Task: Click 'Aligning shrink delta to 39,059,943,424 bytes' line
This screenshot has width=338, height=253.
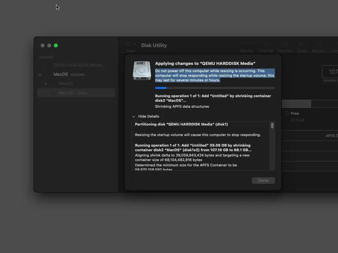Action: click(192, 157)
